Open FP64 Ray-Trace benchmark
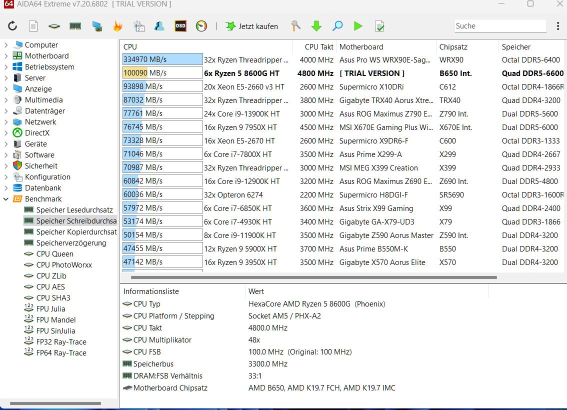The image size is (567, 410). [61, 353]
